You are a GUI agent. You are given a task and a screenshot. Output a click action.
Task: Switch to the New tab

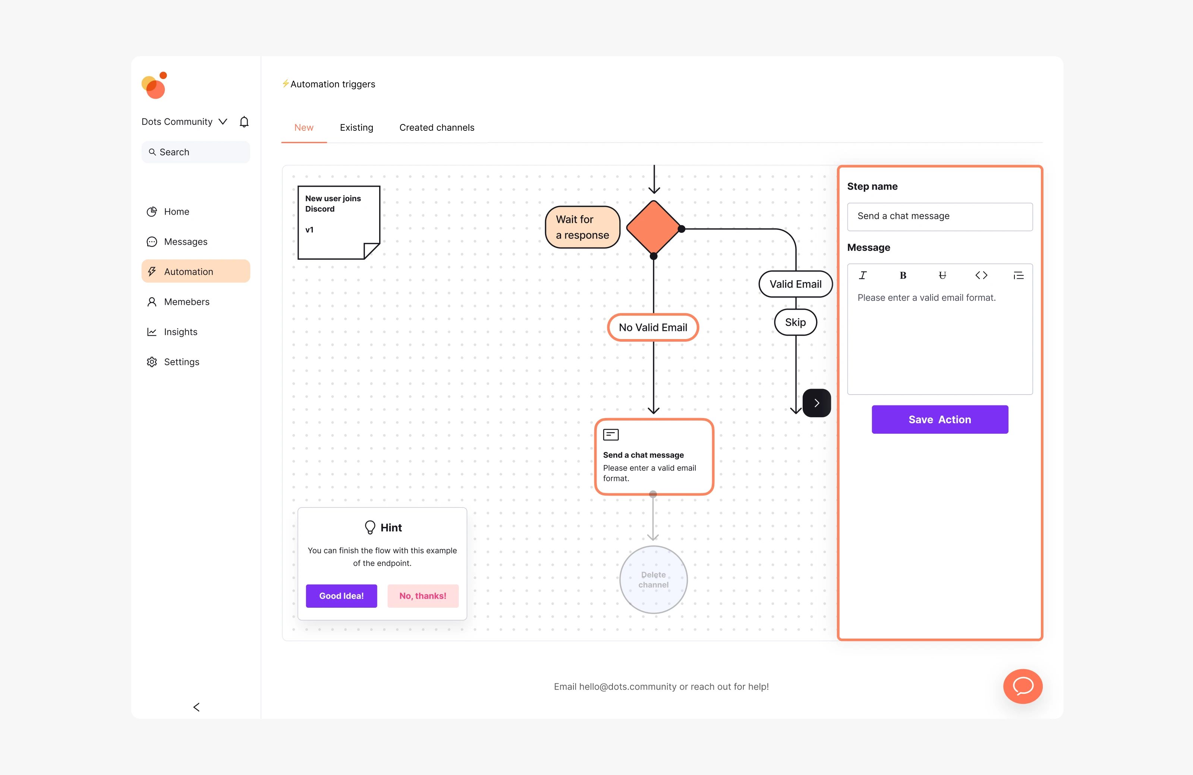pyautogui.click(x=304, y=128)
